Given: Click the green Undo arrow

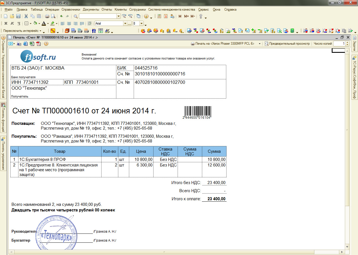Looking at the screenshot, I should 61,16.
